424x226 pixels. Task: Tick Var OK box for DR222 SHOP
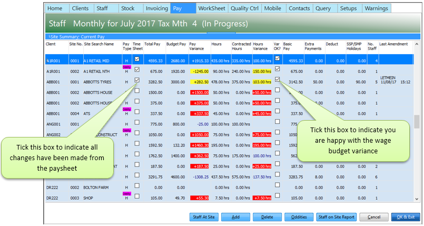coord(277,195)
